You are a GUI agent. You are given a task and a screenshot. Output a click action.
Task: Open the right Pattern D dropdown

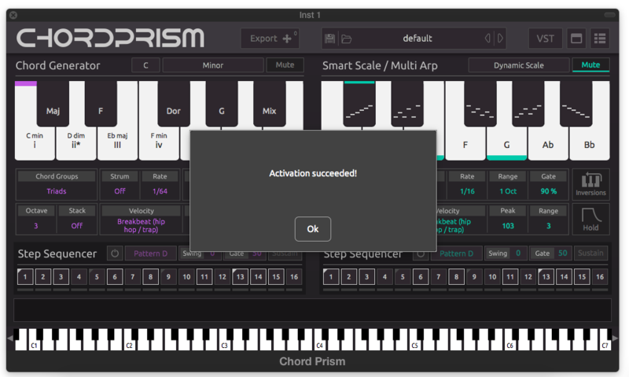(x=456, y=253)
